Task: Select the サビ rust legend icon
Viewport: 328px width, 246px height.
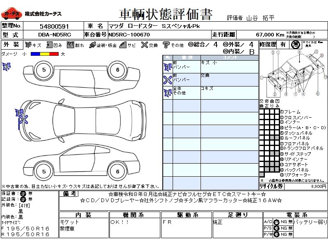Action: 123,45
